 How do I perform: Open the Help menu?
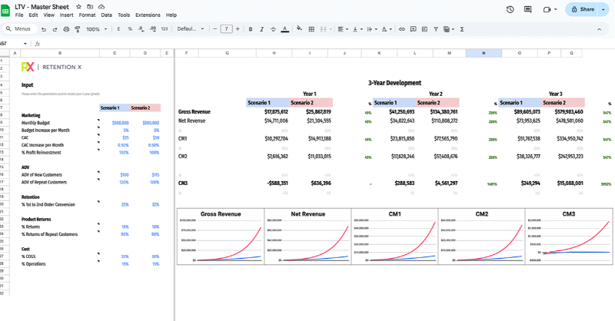171,15
